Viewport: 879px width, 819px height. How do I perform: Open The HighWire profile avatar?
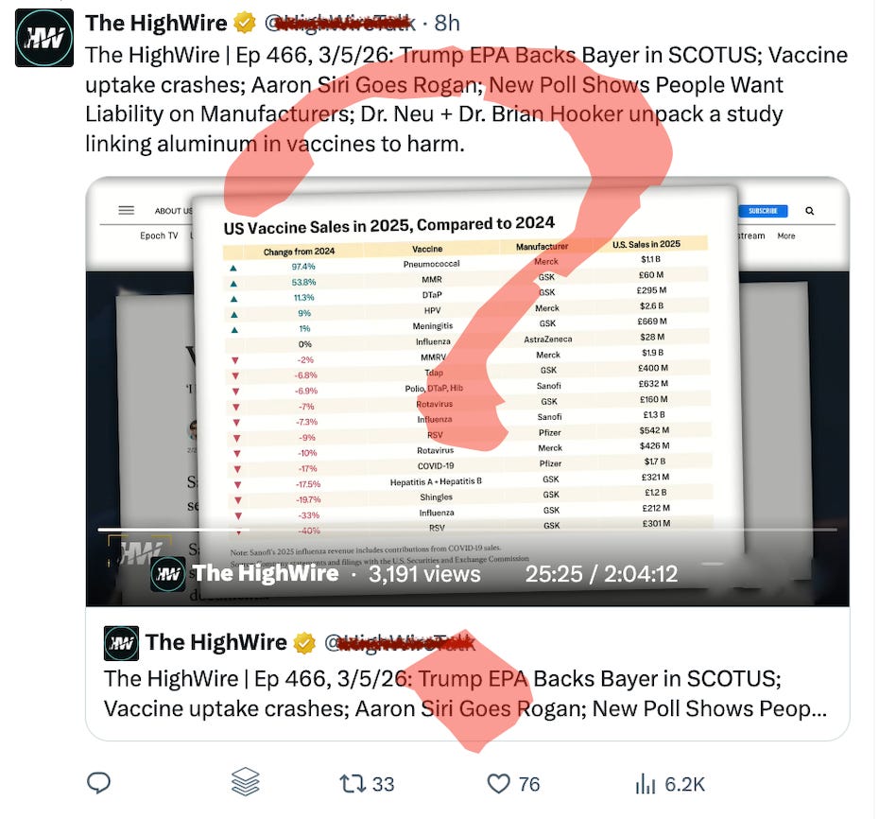43,38
